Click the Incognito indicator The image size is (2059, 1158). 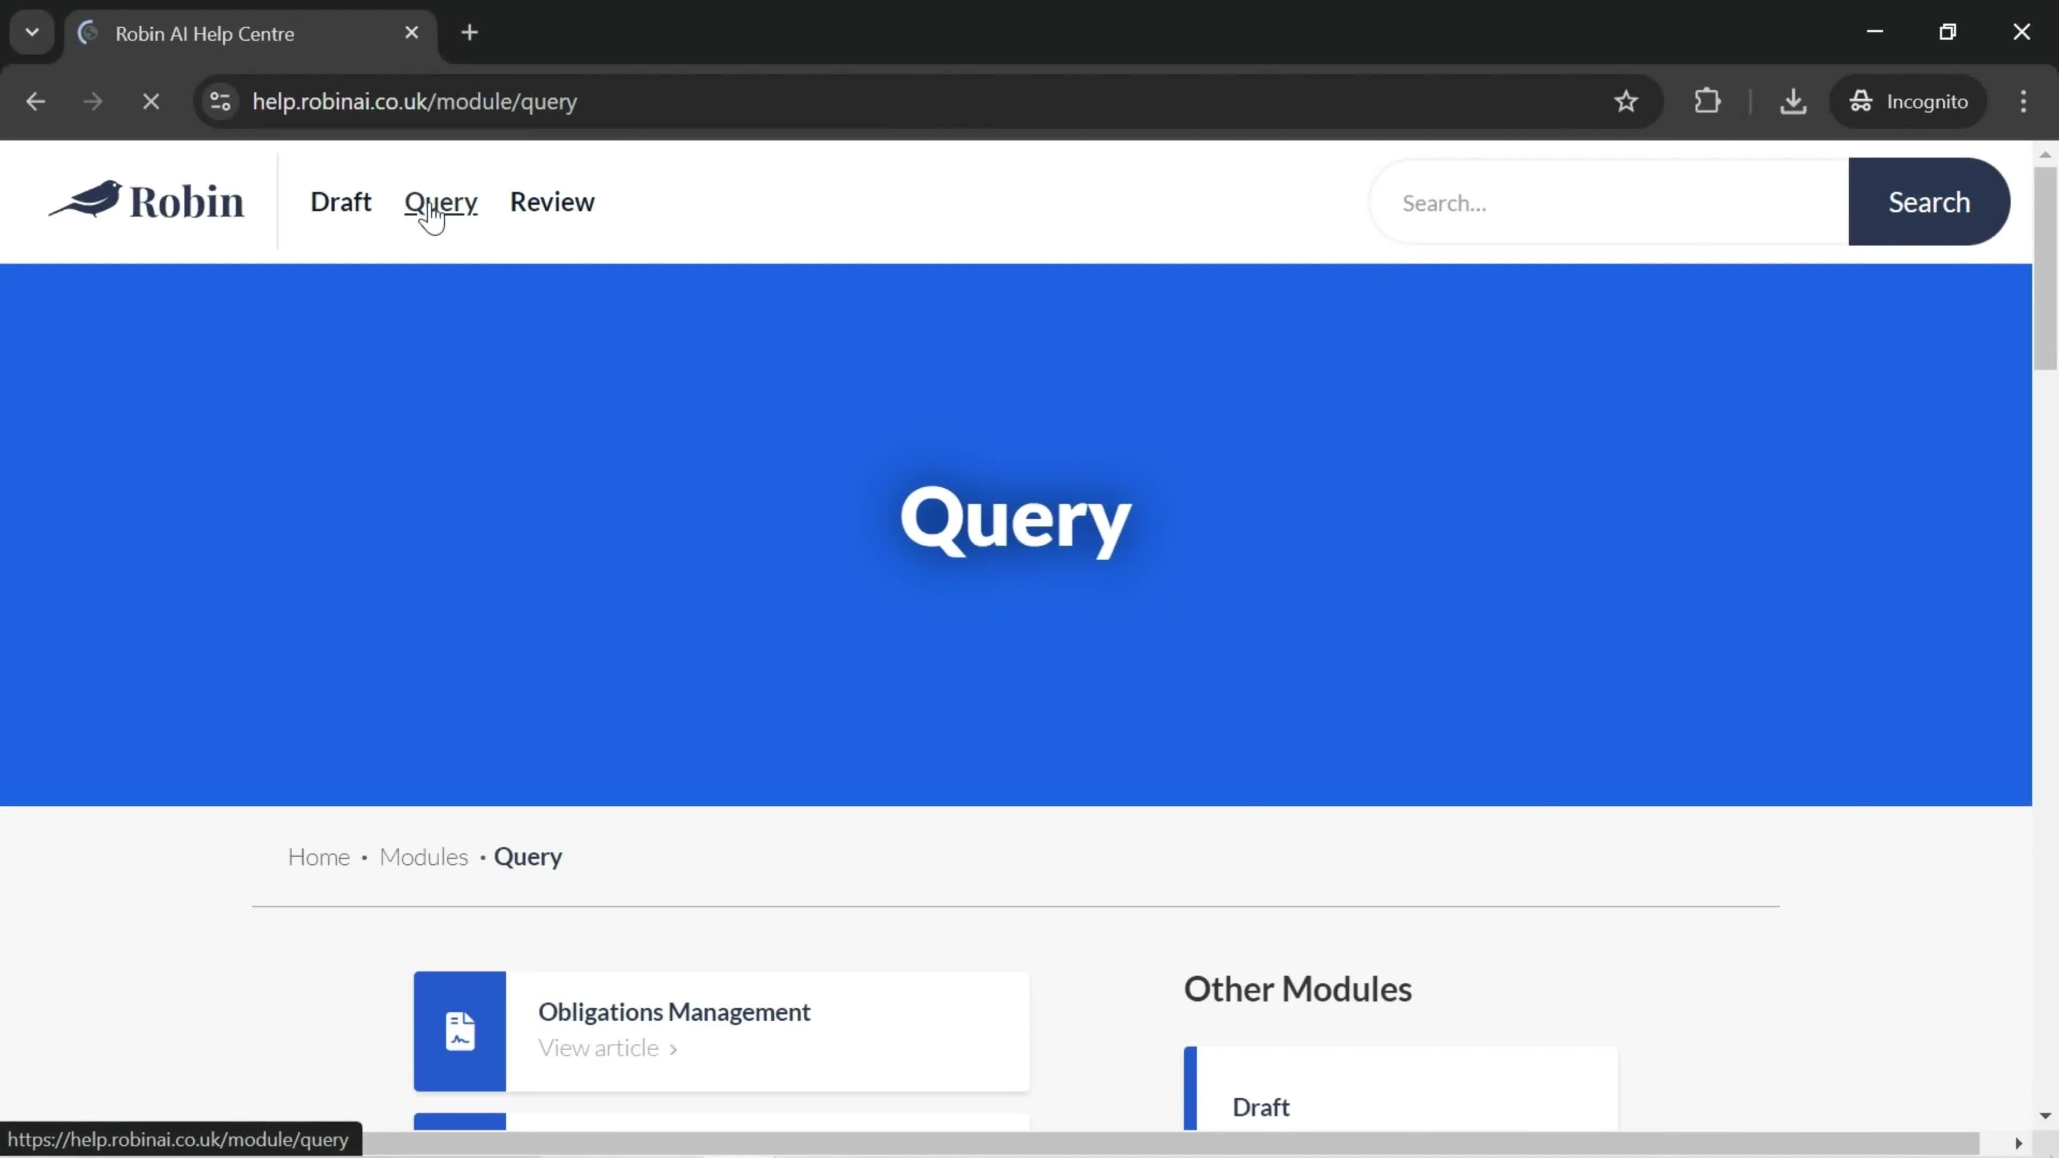(1908, 101)
